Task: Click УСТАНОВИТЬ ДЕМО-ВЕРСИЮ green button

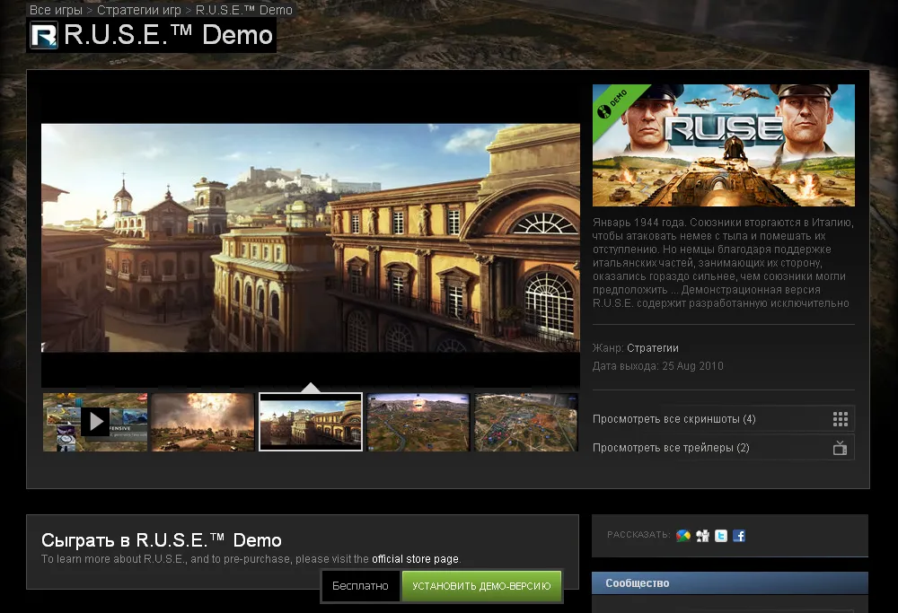Action: [481, 585]
